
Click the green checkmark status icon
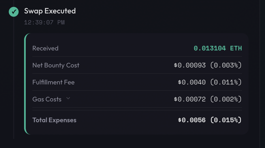pyautogui.click(x=14, y=12)
